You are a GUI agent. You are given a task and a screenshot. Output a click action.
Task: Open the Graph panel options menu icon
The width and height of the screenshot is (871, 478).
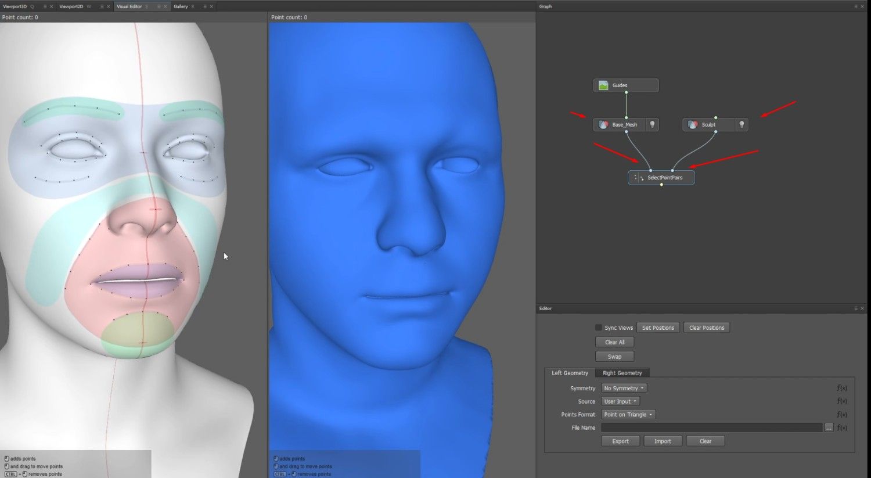click(855, 6)
